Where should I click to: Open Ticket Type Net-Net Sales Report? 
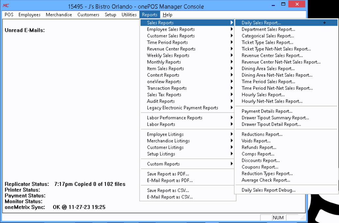[286, 49]
